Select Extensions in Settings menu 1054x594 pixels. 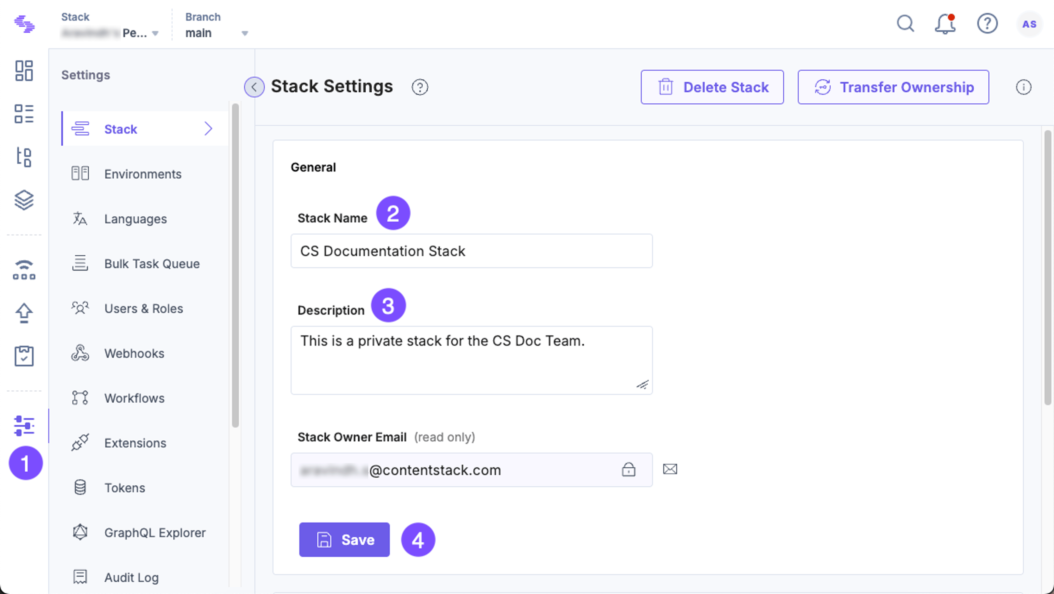pyautogui.click(x=145, y=443)
